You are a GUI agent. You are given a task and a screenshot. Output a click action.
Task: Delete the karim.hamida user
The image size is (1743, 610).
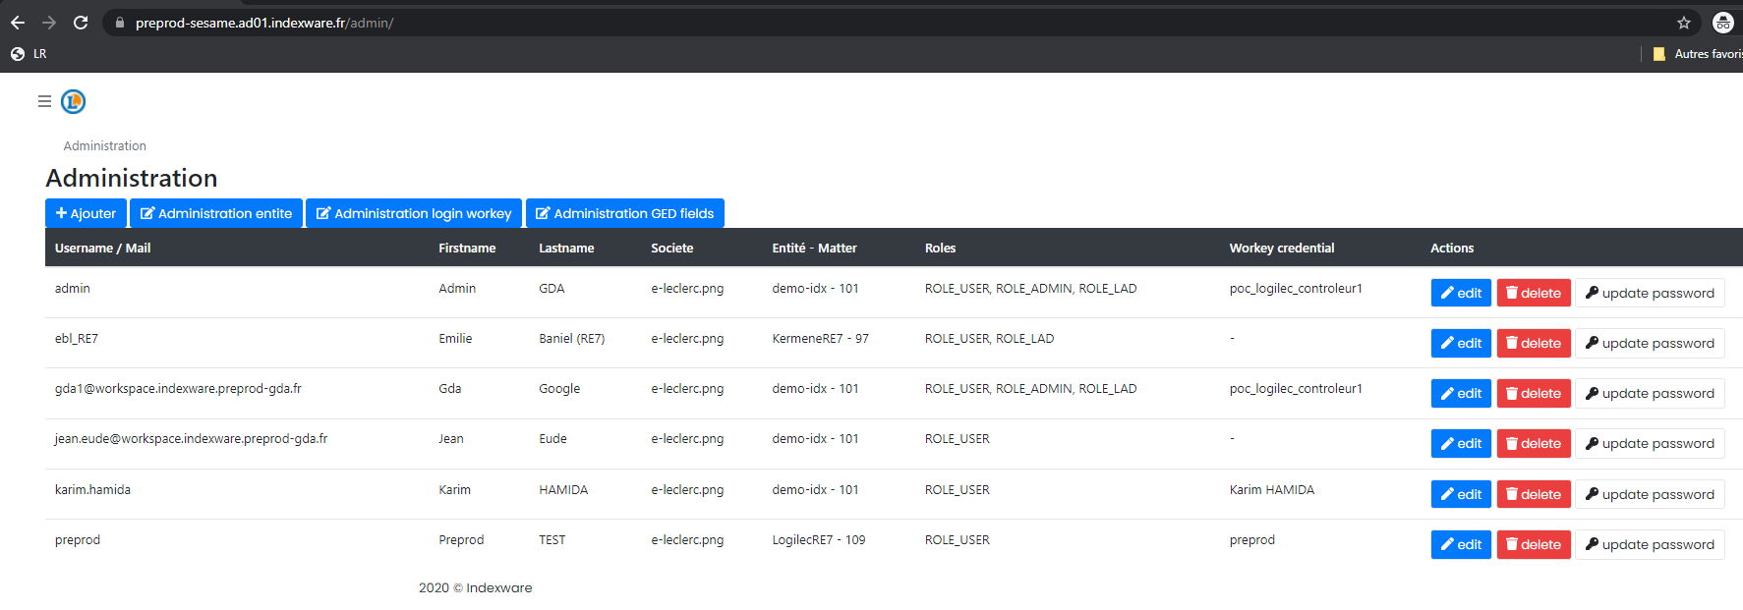(1534, 494)
